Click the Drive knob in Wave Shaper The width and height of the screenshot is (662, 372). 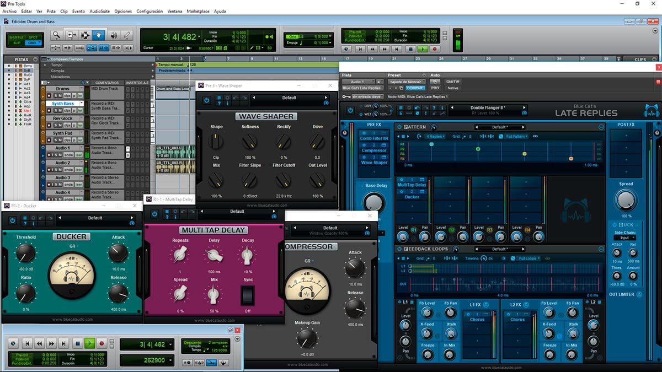(317, 142)
